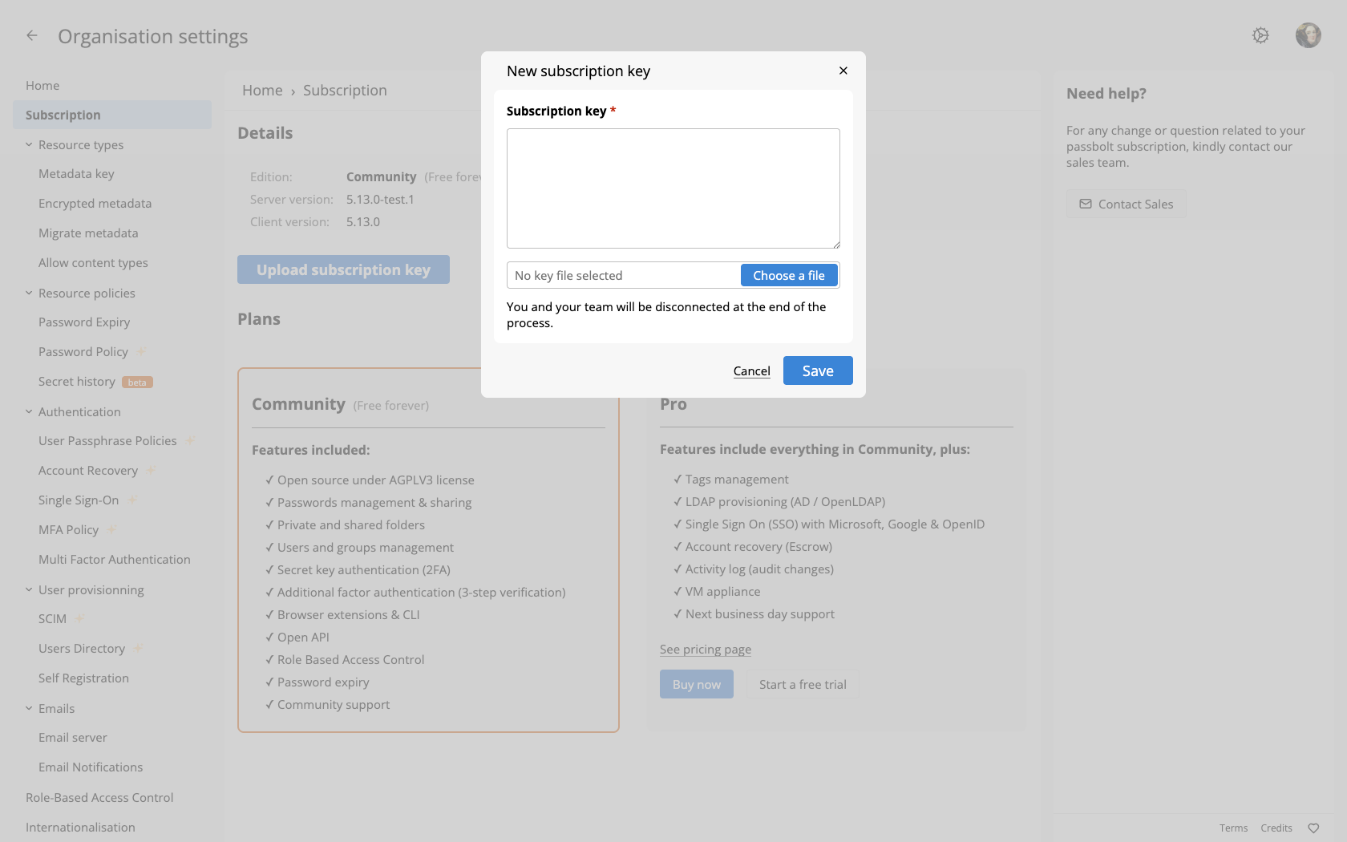Click the sparkle icon next to Password Policy
Image resolution: width=1347 pixels, height=842 pixels.
[141, 351]
